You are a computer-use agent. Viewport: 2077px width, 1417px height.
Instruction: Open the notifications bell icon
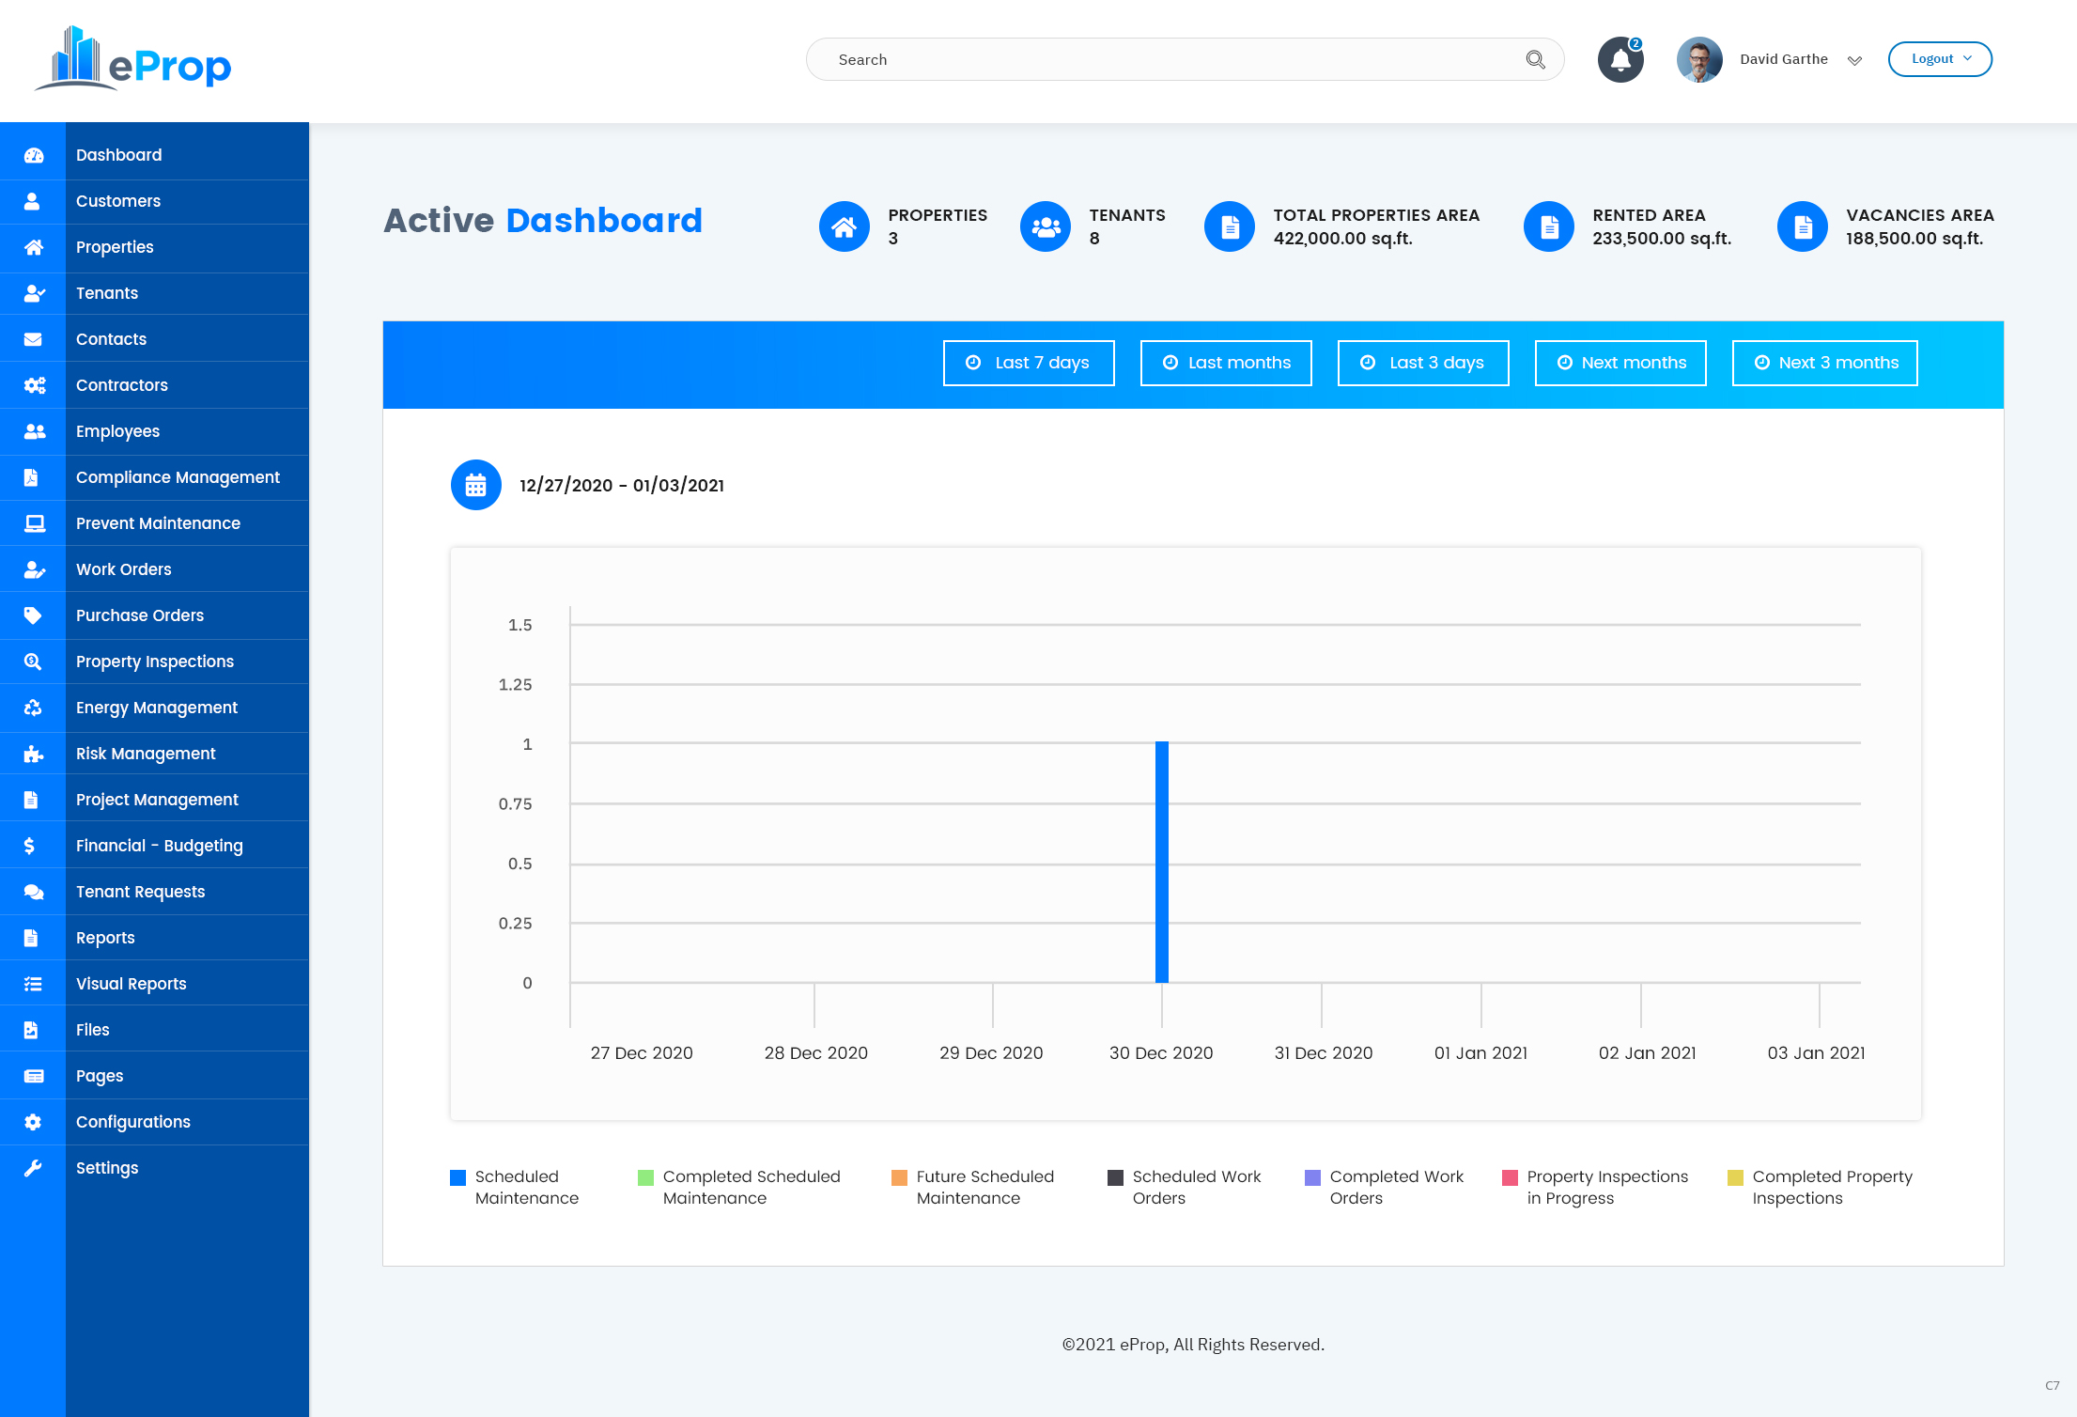pyautogui.click(x=1620, y=60)
